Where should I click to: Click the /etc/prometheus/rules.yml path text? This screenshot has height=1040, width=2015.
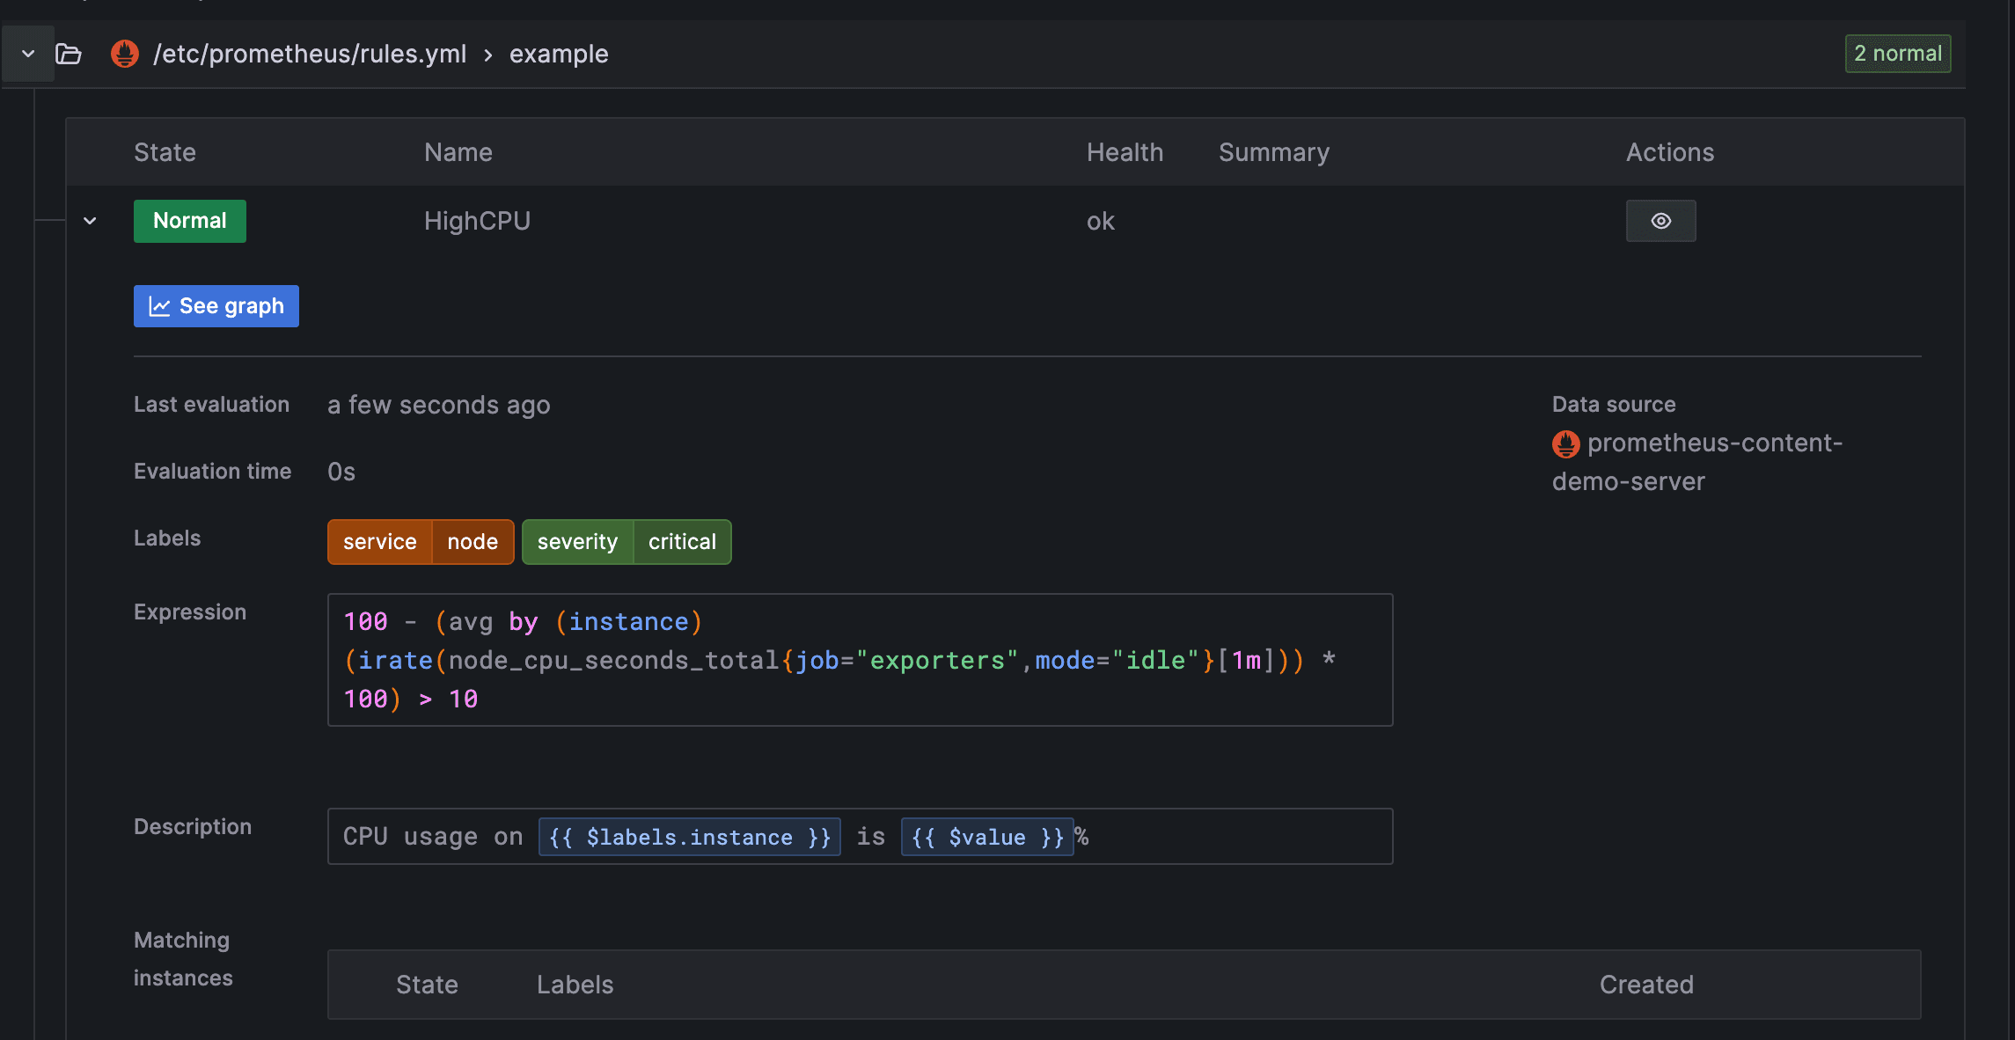tap(310, 54)
